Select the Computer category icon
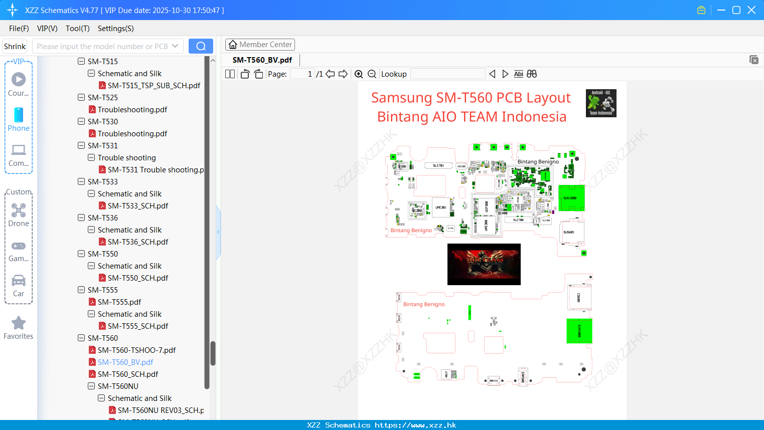This screenshot has width=764, height=430. pyautogui.click(x=19, y=154)
